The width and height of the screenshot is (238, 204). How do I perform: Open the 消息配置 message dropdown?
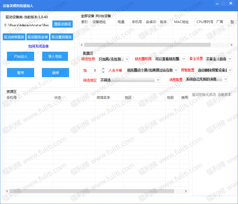(206, 79)
